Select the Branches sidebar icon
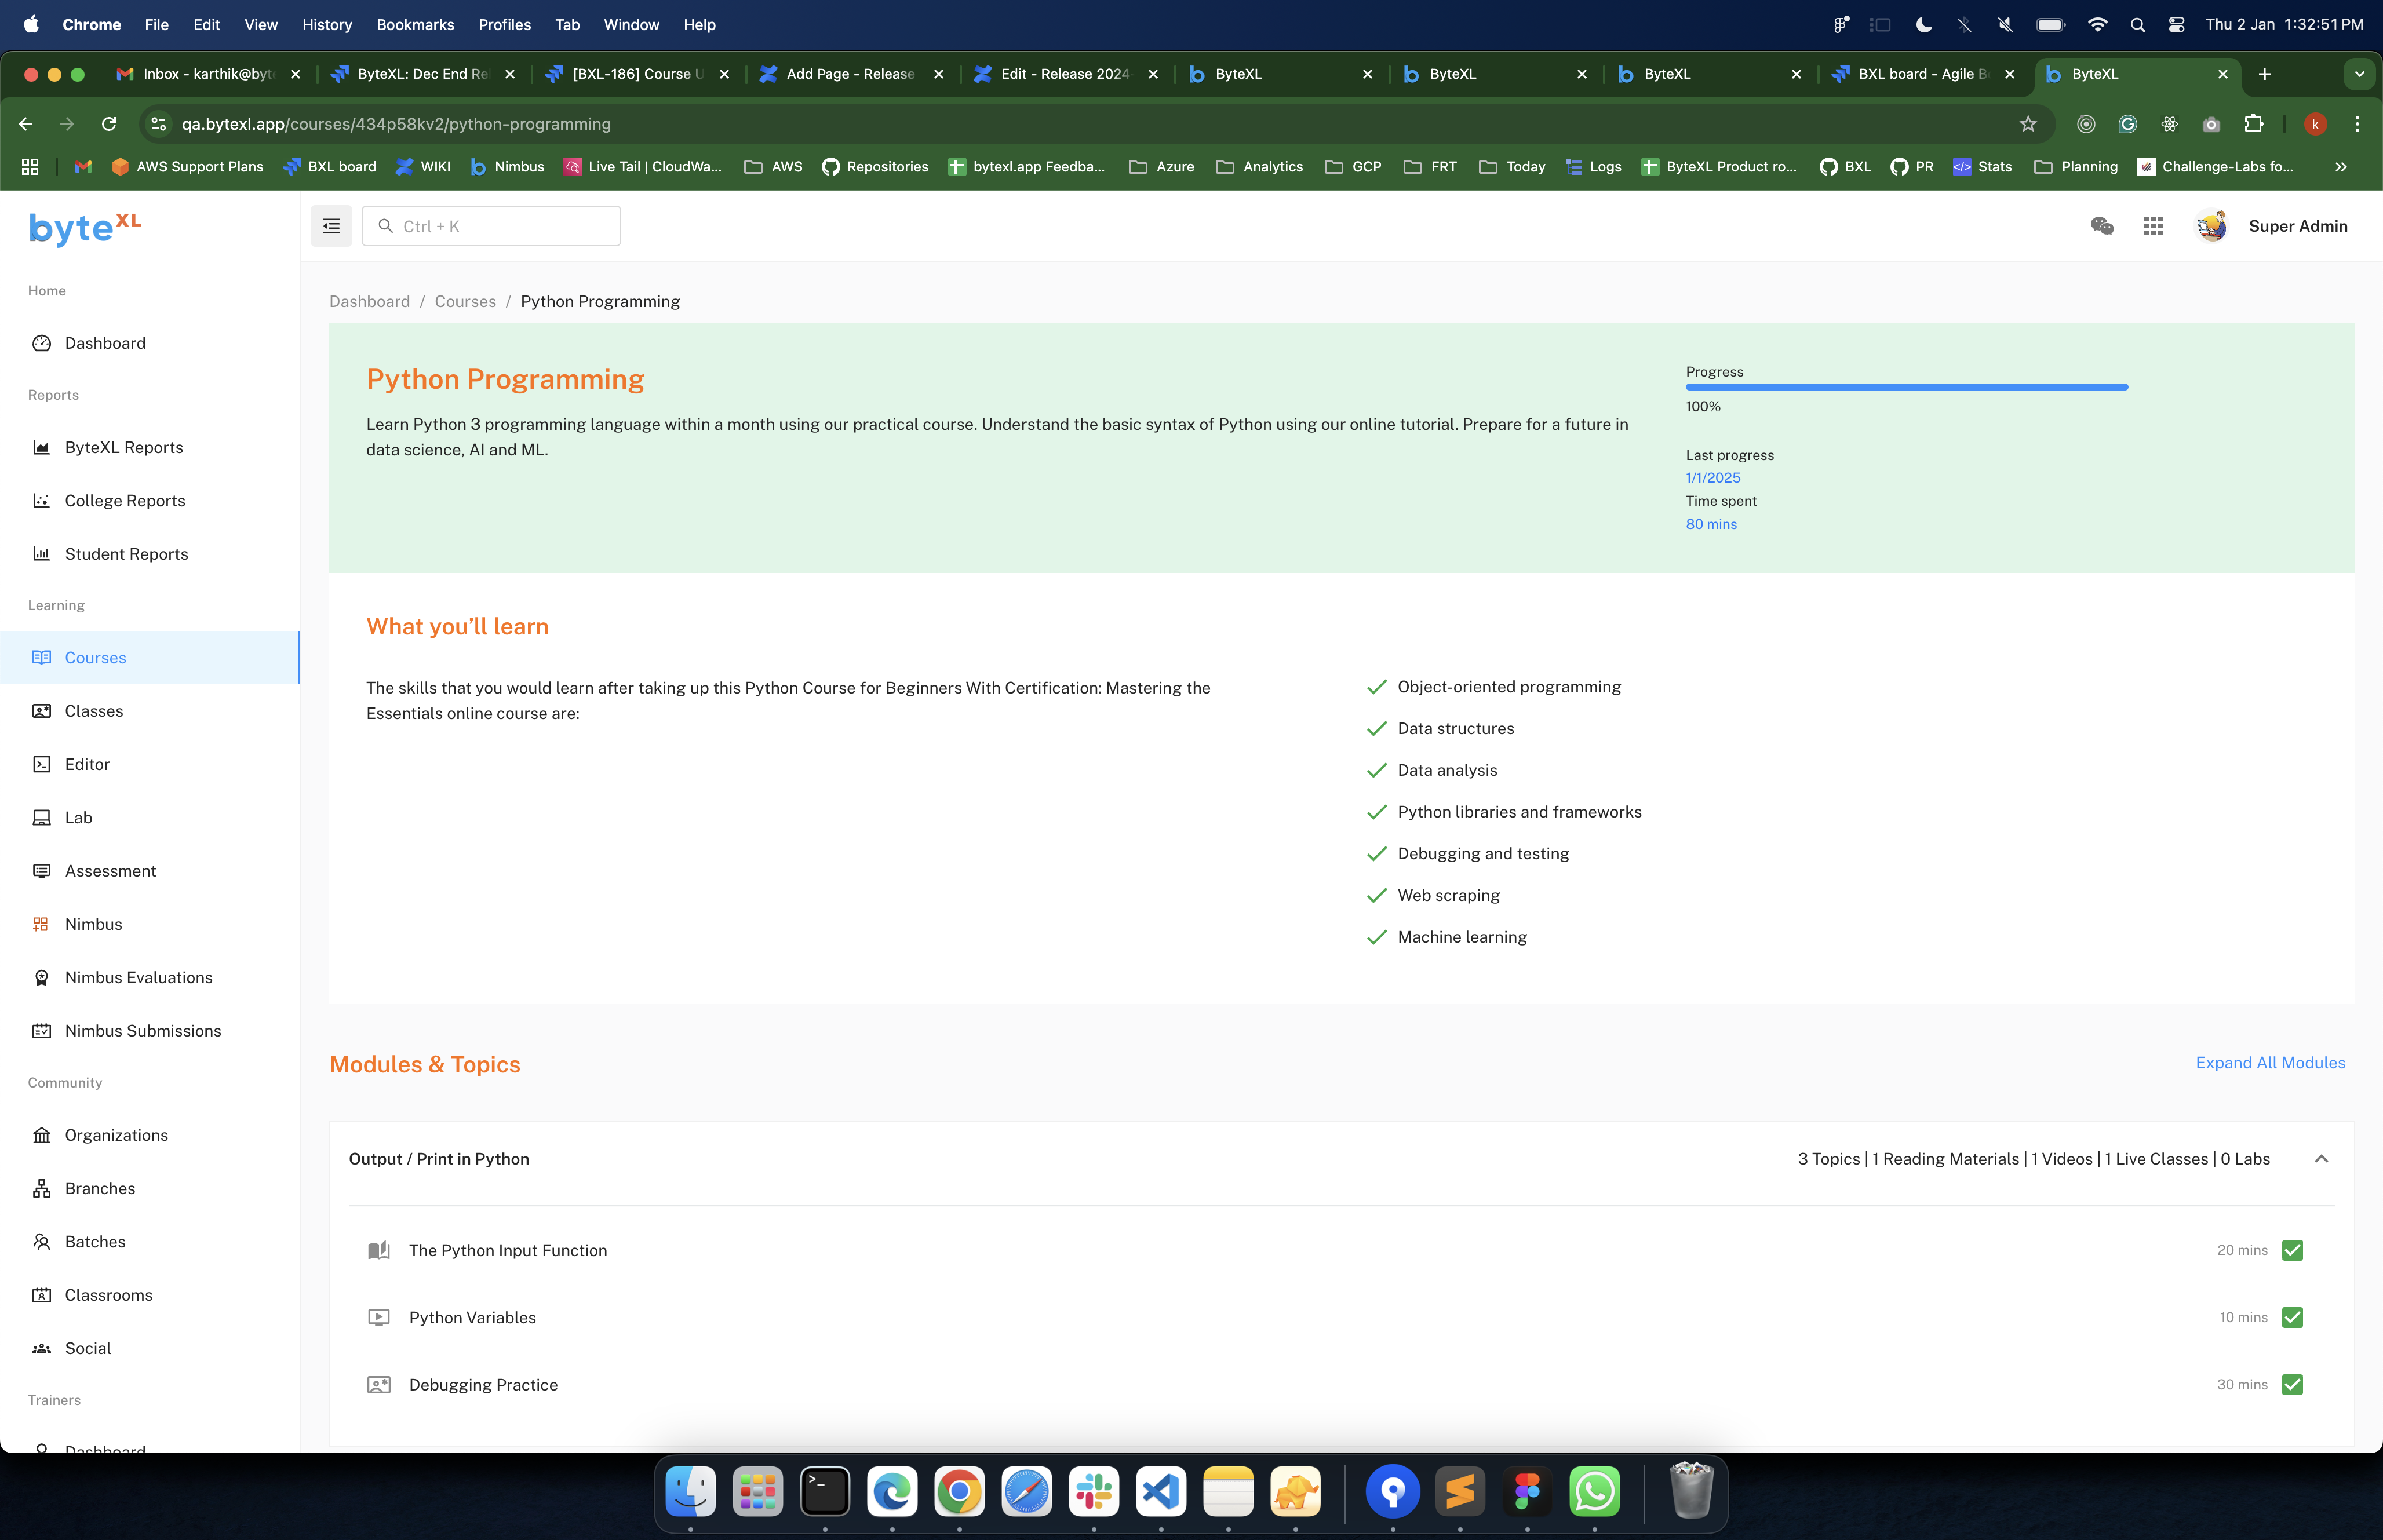Screen dimensions: 2383x1540 41,1188
